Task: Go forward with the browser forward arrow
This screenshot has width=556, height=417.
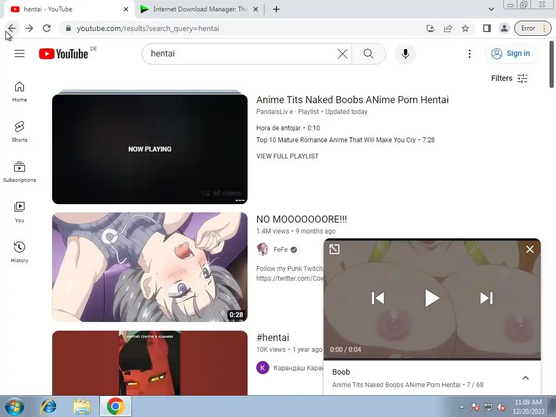Action: (x=29, y=28)
